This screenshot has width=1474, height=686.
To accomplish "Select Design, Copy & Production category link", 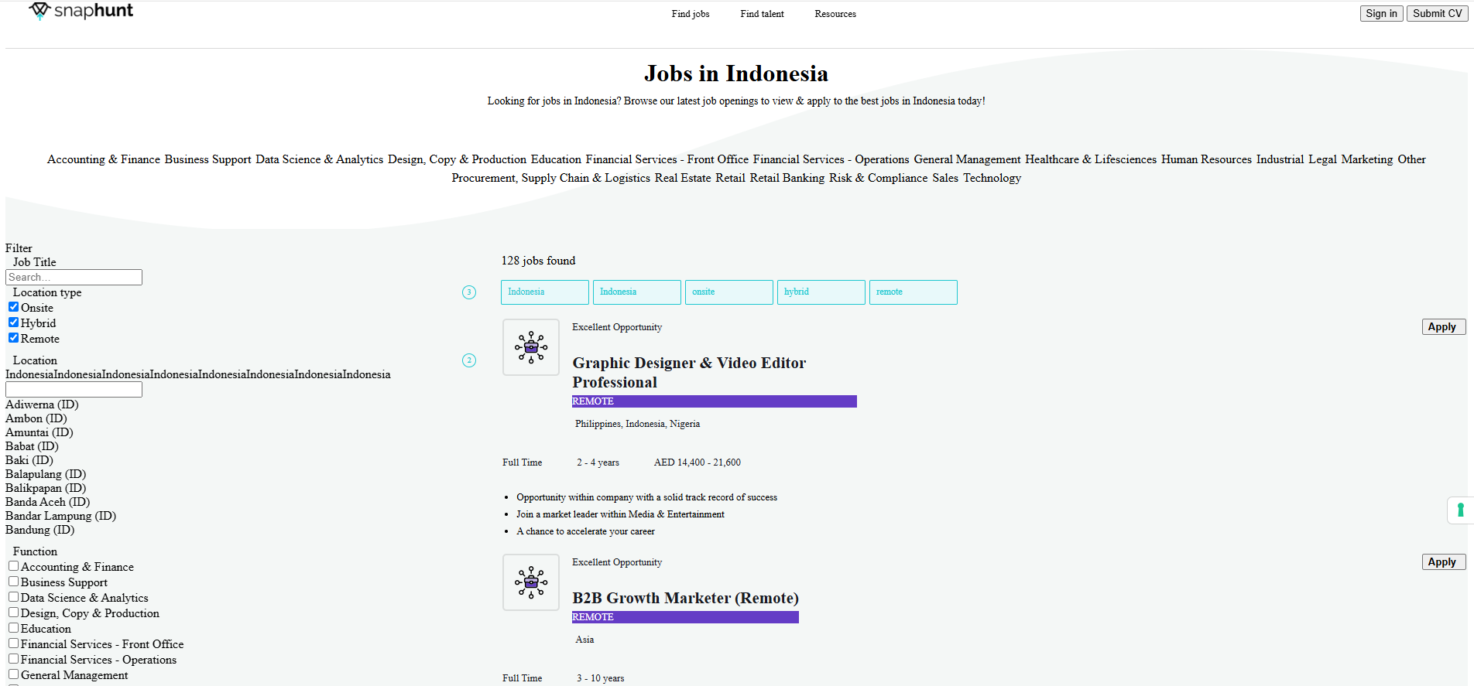I will 457,159.
